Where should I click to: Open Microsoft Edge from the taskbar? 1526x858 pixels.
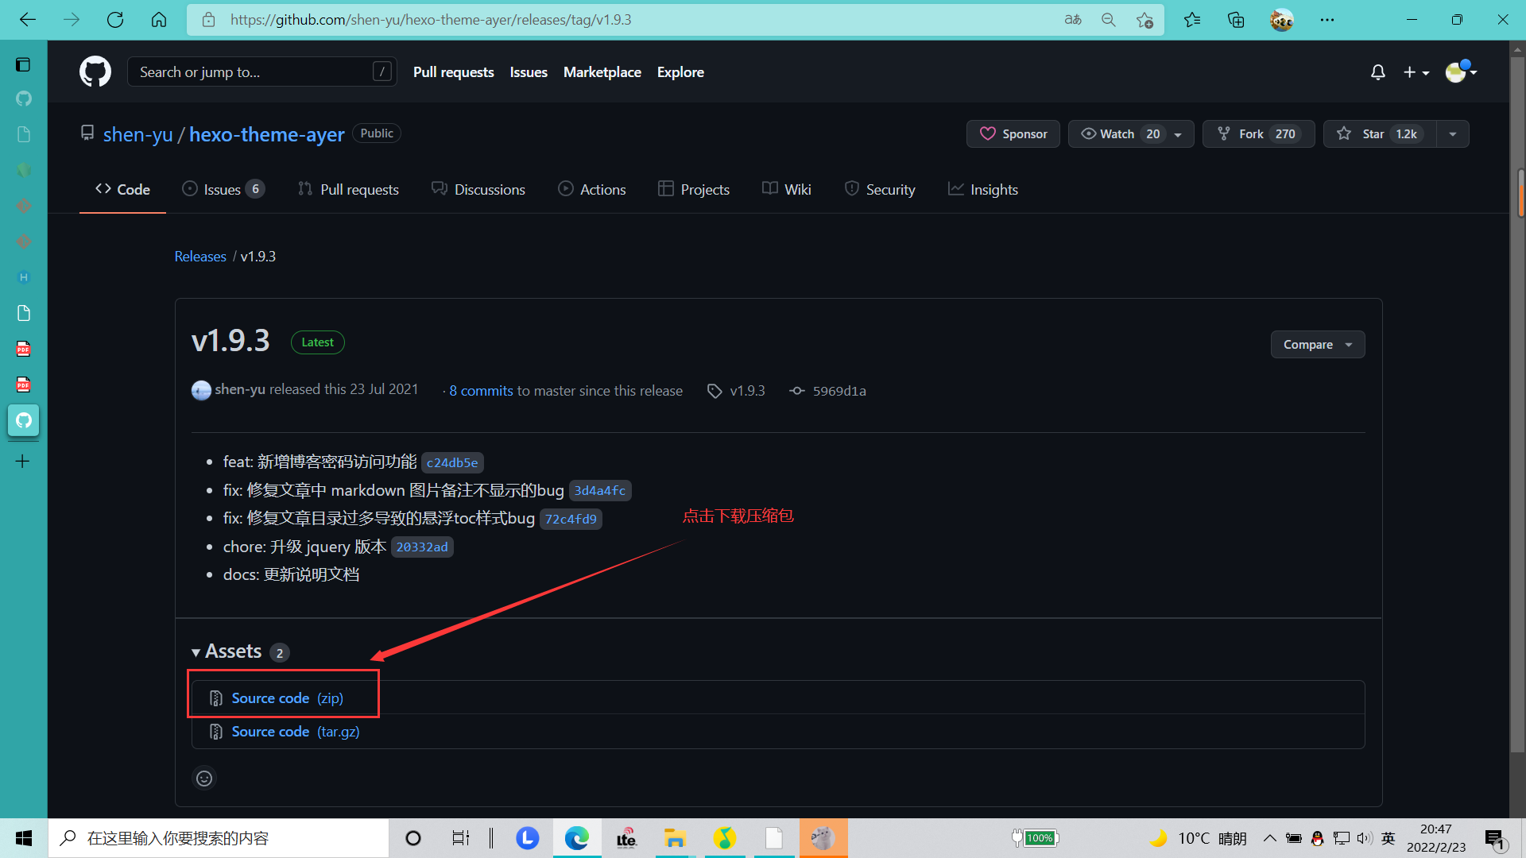click(x=576, y=838)
